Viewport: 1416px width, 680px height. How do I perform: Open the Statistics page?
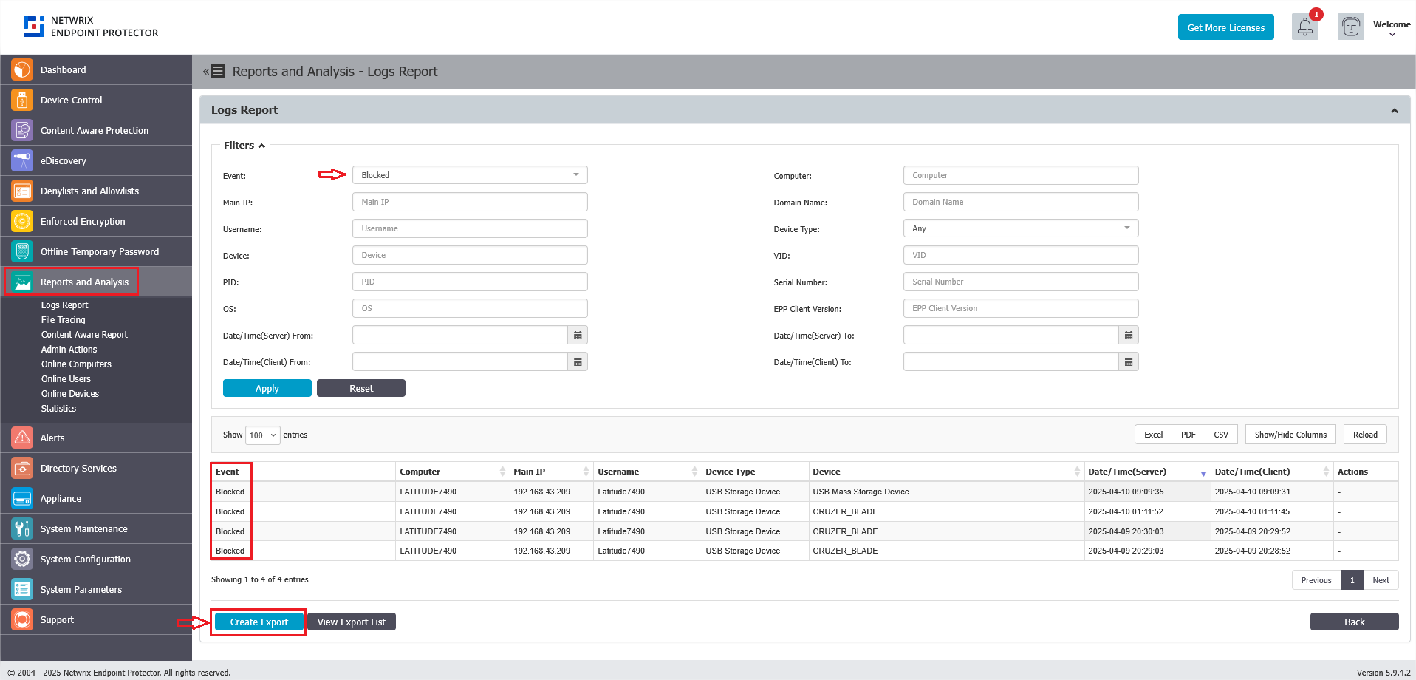pos(58,408)
